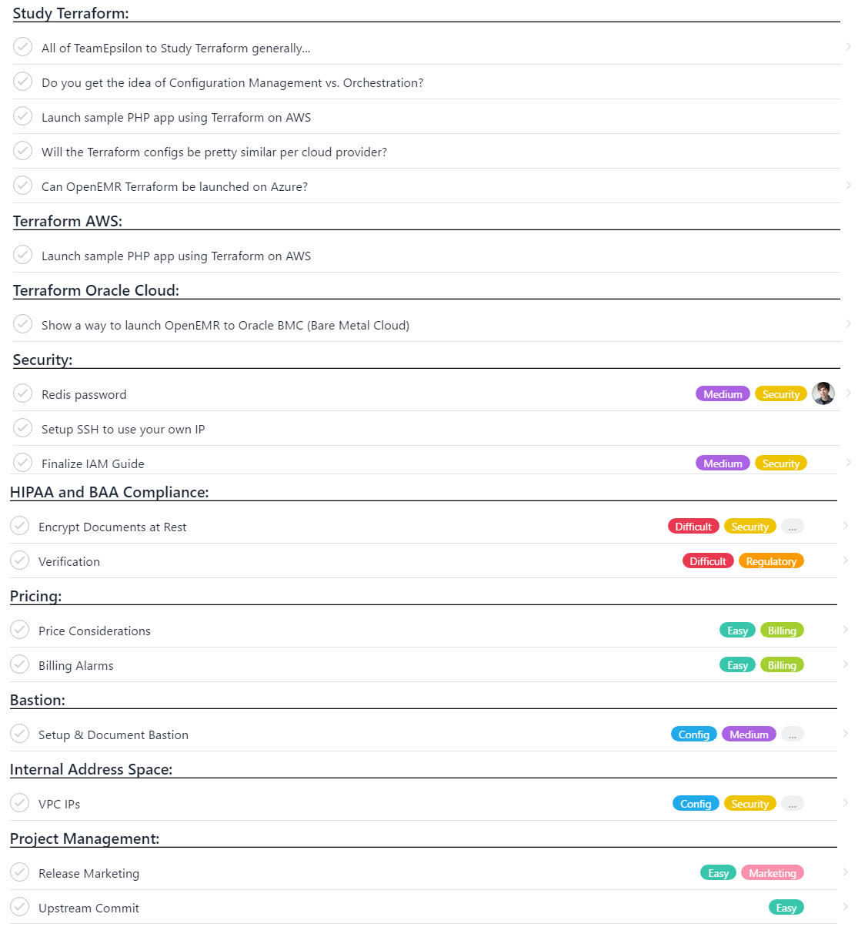
Task: Open the Difficult tag on Encrypt Documents at Rest
Action: click(x=693, y=526)
